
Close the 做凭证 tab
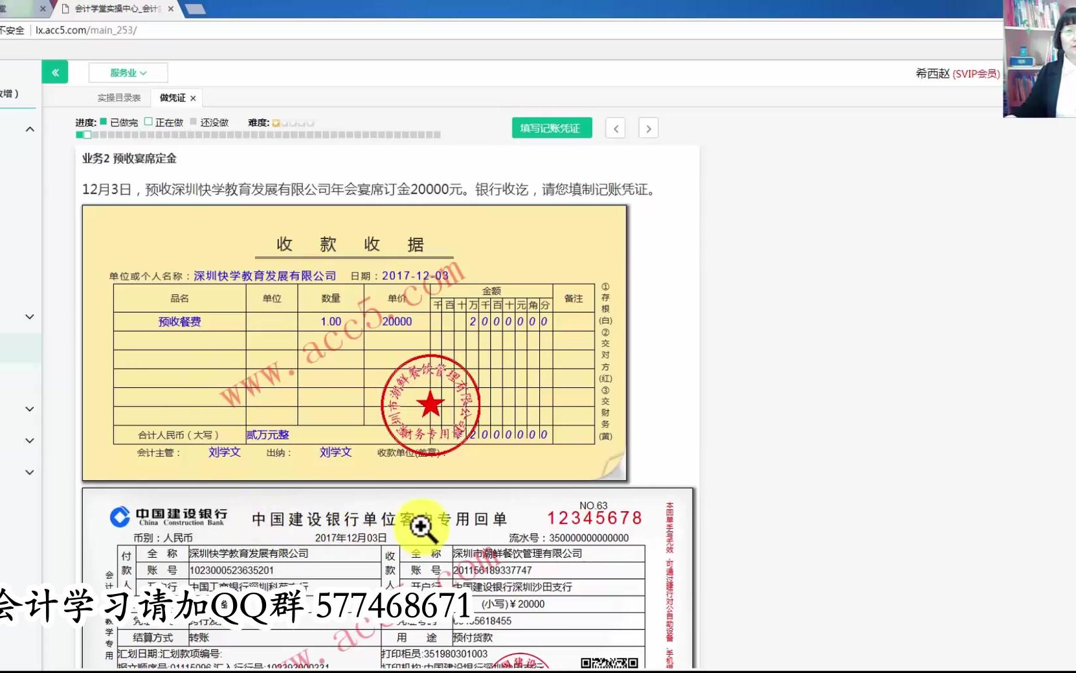pyautogui.click(x=193, y=98)
